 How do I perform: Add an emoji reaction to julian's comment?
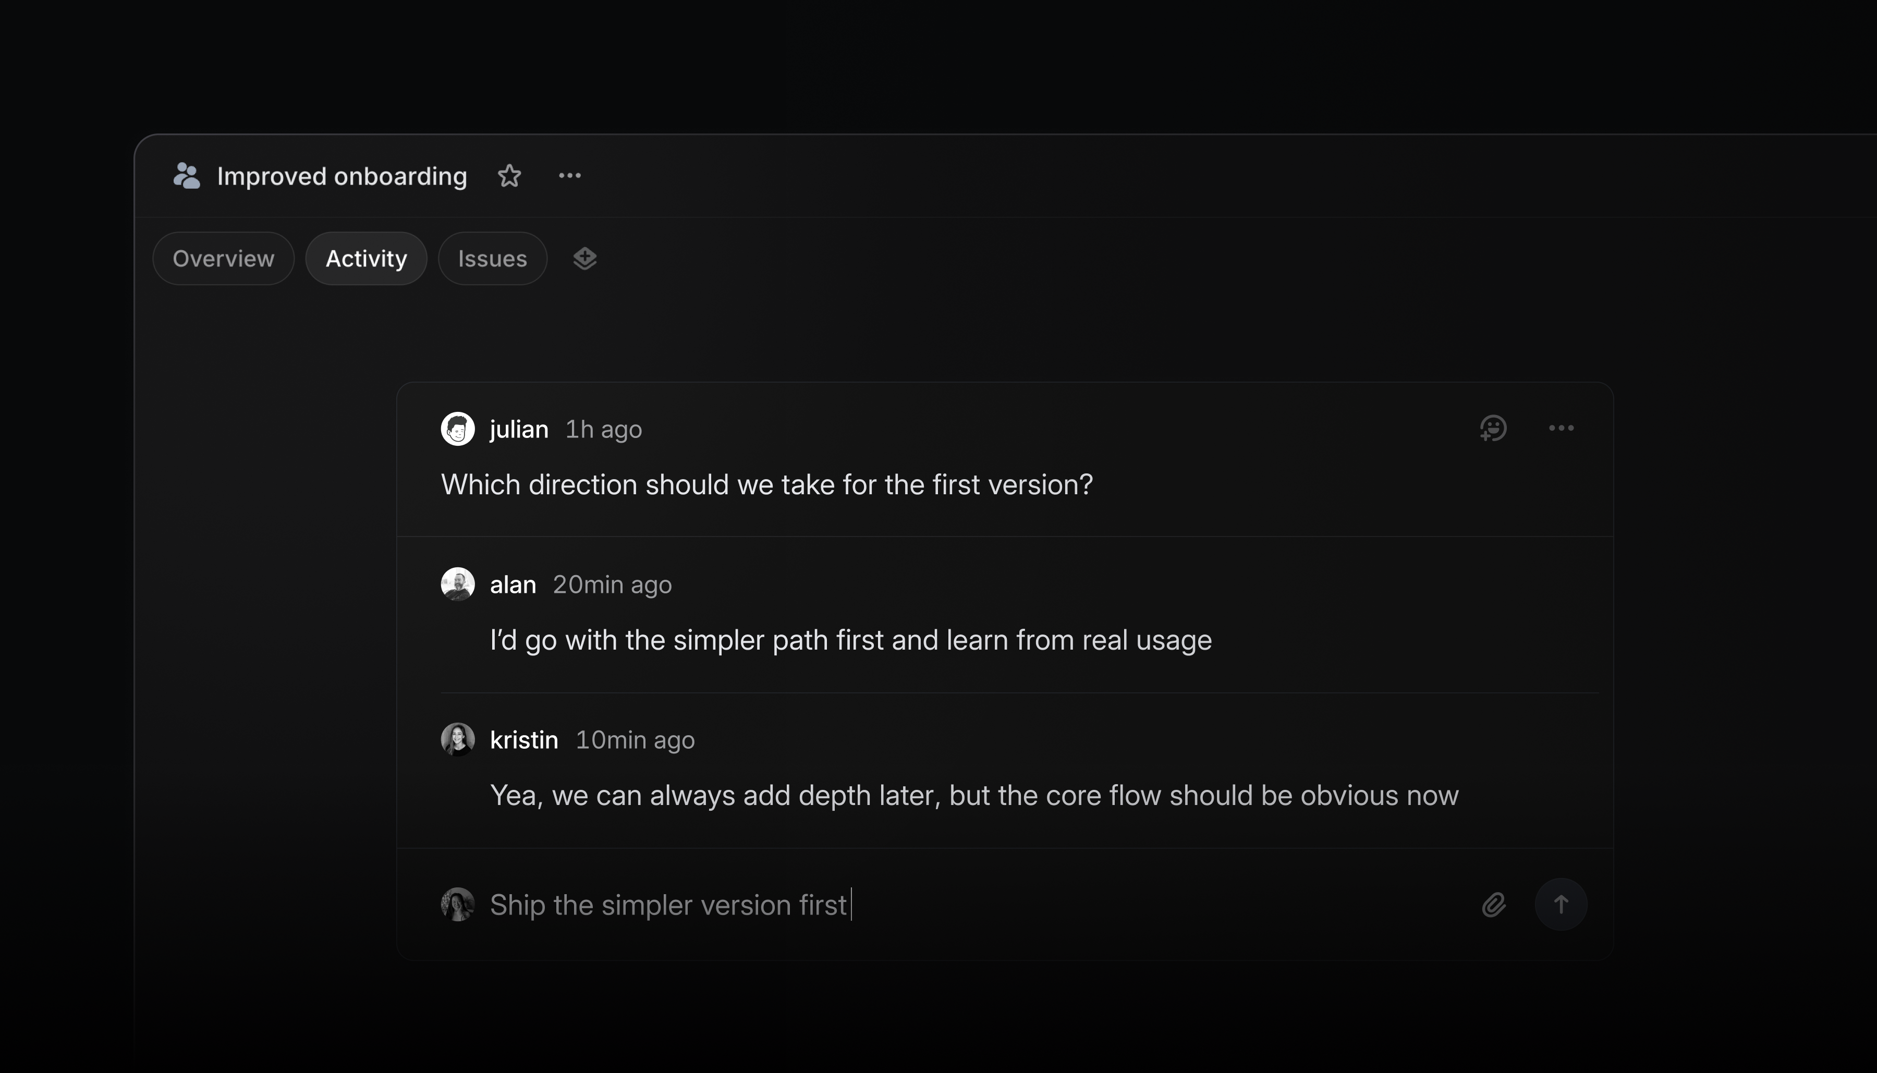pyautogui.click(x=1493, y=428)
